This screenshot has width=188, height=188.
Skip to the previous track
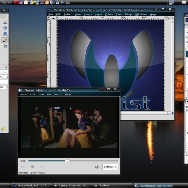coord(23,167)
